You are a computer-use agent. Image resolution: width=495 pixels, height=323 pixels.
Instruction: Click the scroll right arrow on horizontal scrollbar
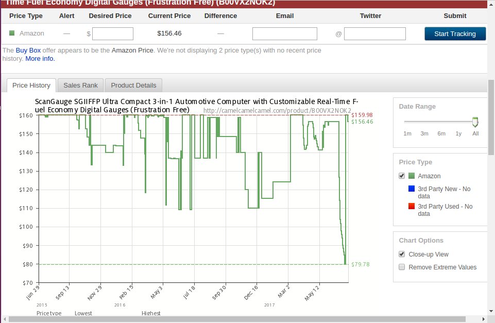pyautogui.click(x=483, y=319)
